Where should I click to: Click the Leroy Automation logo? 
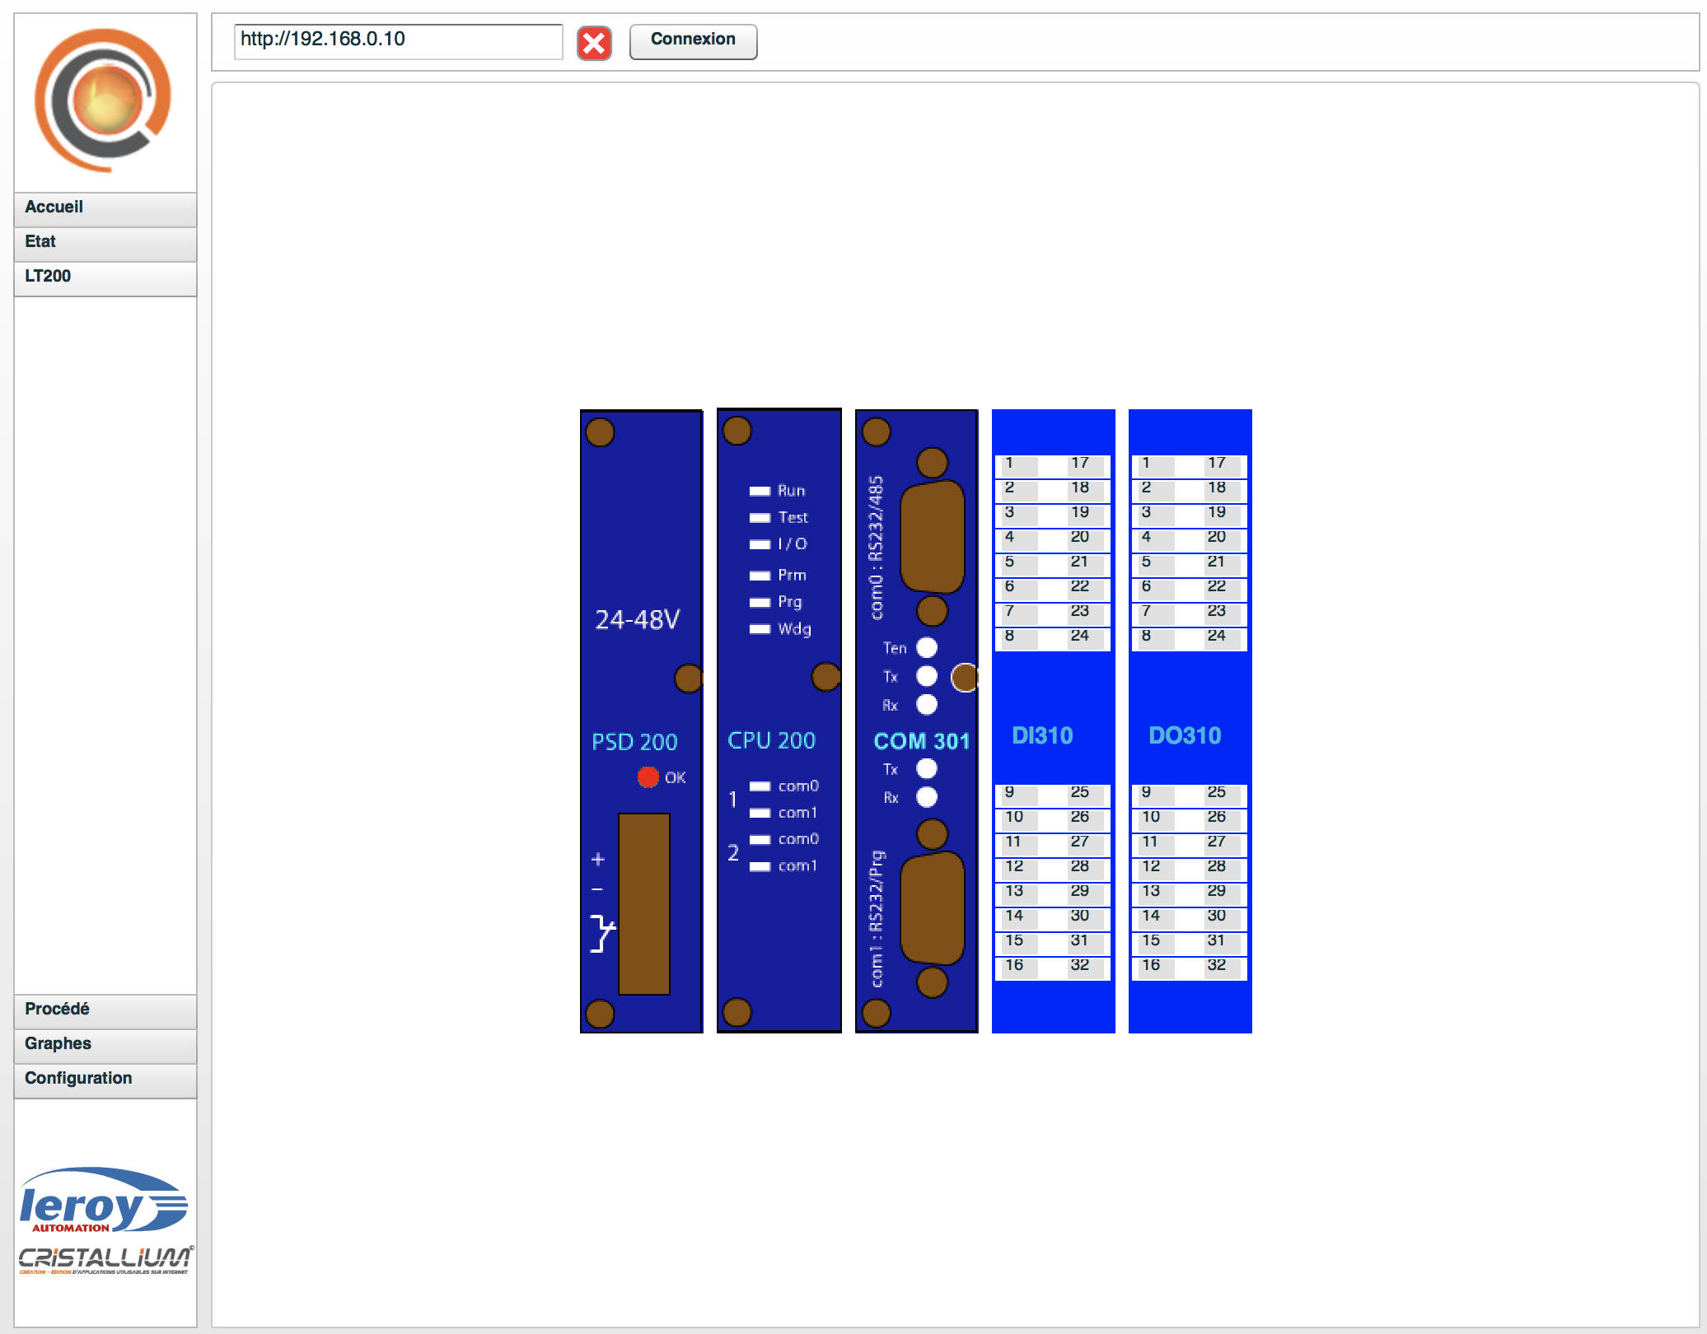coord(104,1201)
